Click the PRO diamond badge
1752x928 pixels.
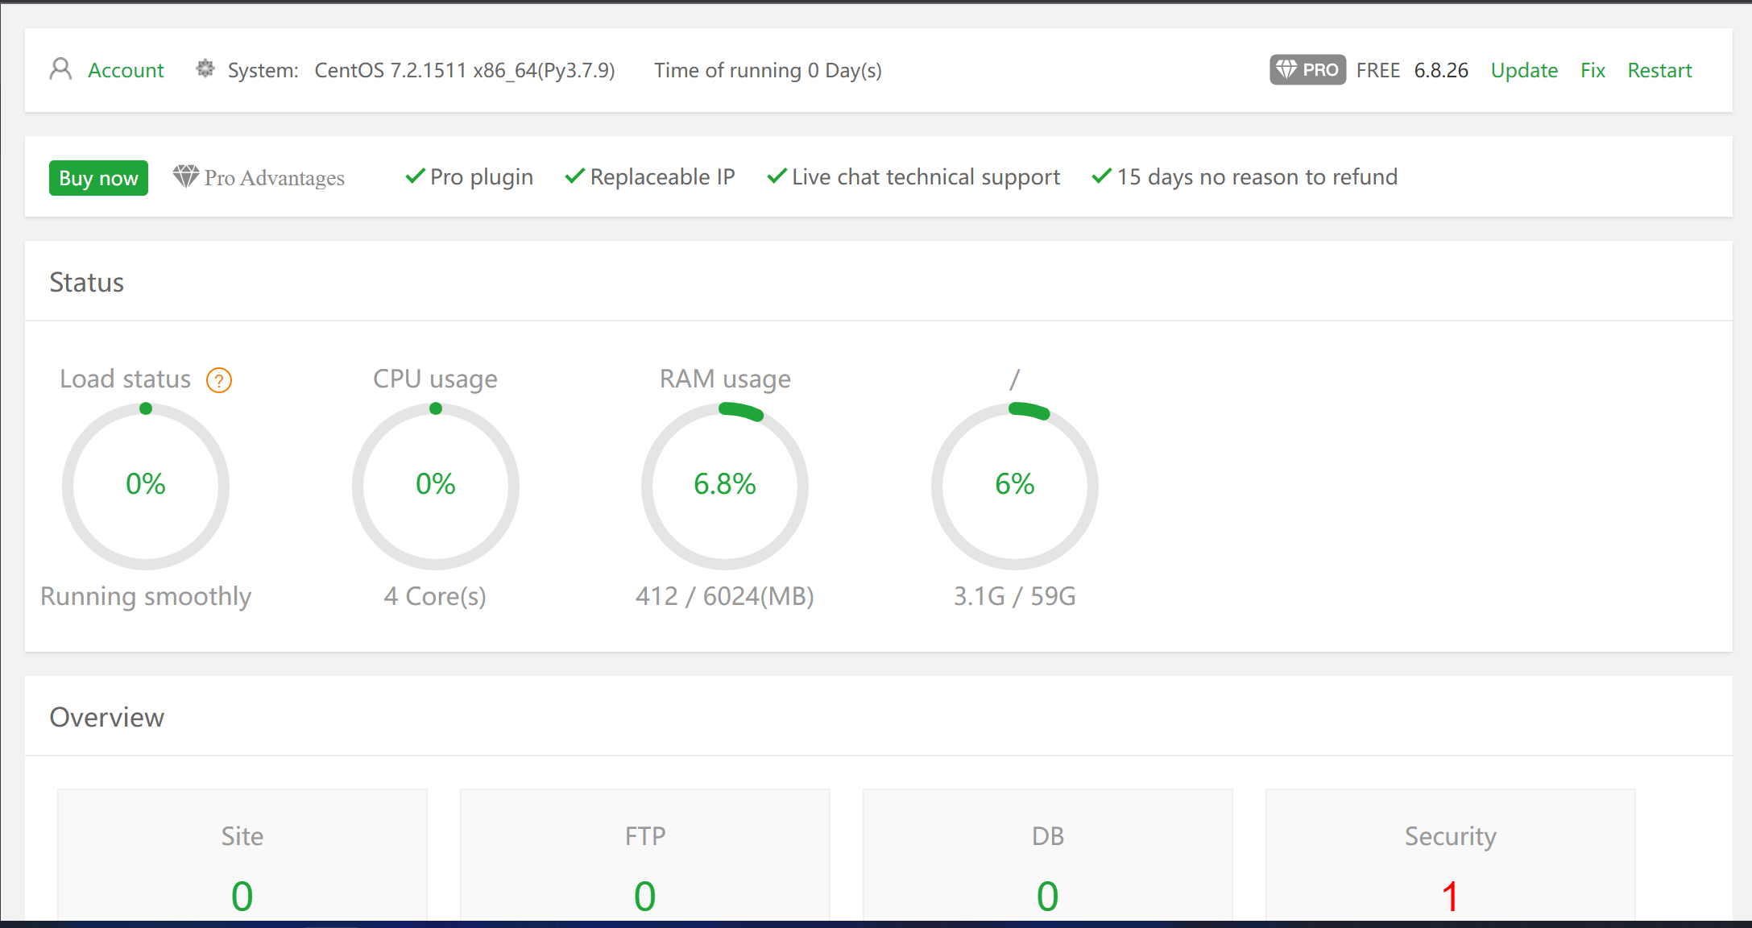coord(1307,70)
